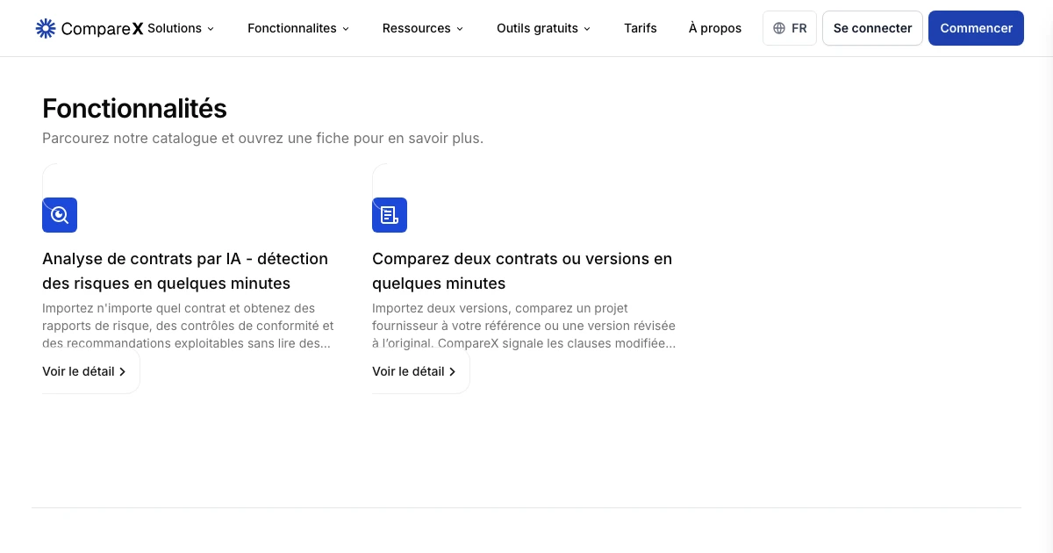1053x553 pixels.
Task: Open the Fonctionnalites menu
Action: pos(298,28)
